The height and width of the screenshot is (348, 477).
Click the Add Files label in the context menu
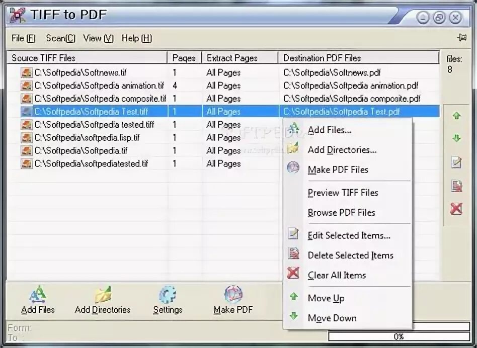330,130
